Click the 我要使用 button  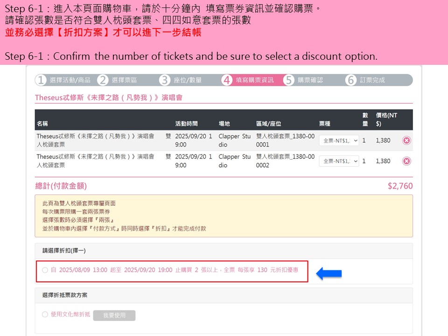coord(114,315)
